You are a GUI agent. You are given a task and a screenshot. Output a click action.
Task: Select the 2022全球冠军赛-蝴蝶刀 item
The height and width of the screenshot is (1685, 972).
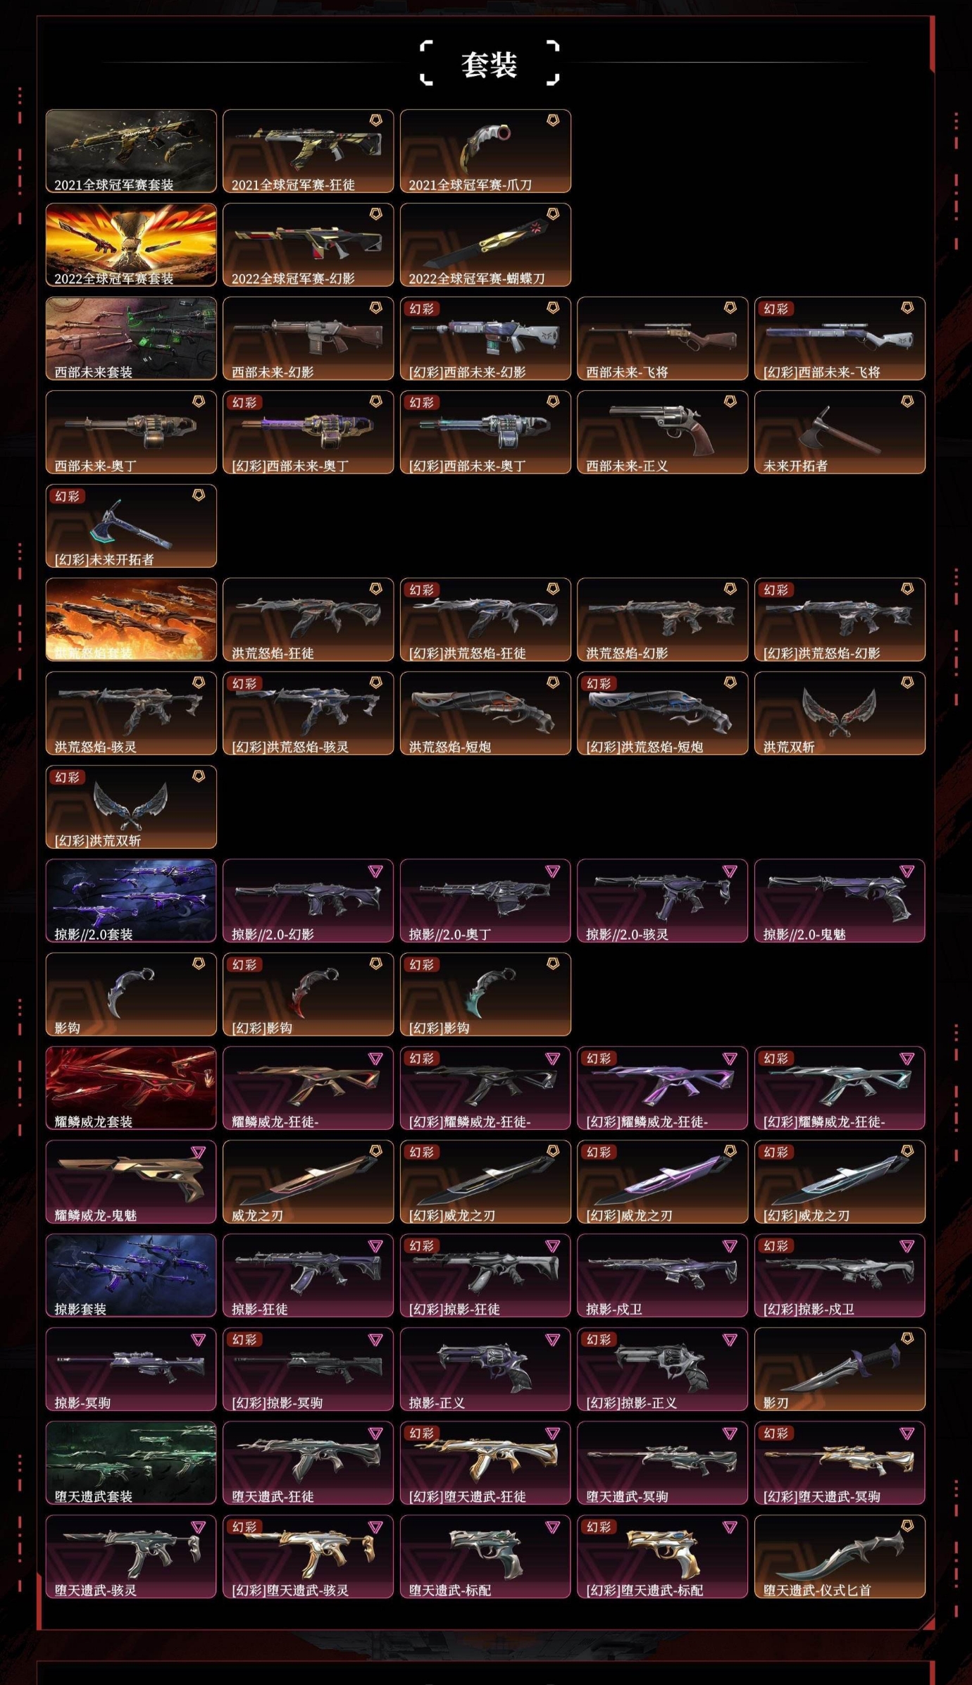[485, 244]
